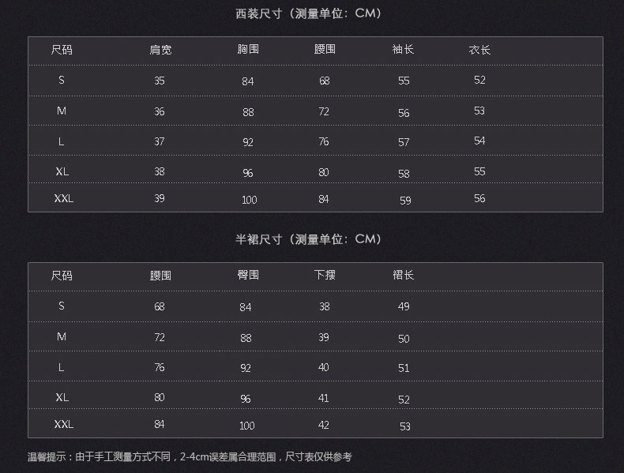Image resolution: width=624 pixels, height=473 pixels.
Task: Select the XXL row in the suit table
Action: point(316,197)
